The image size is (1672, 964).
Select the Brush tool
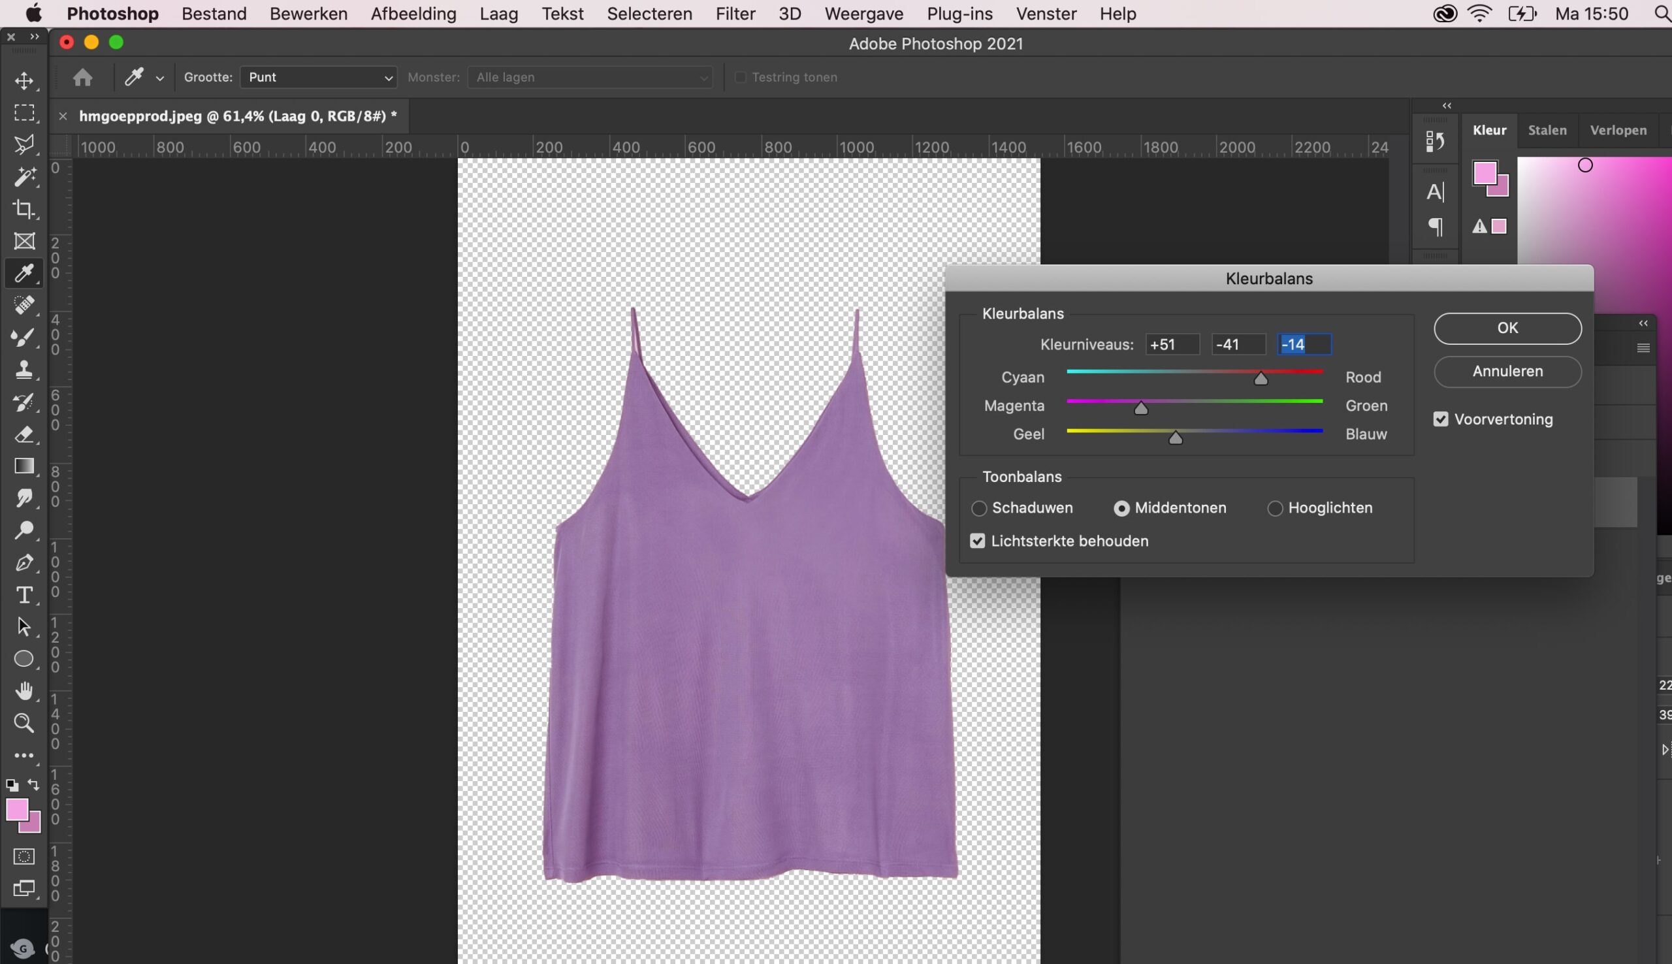pyautogui.click(x=24, y=338)
